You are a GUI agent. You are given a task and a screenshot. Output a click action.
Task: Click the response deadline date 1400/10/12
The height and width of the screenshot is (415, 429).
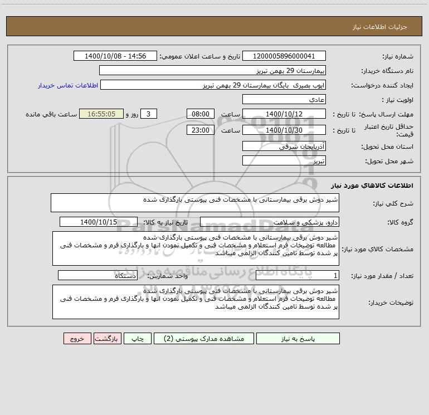click(x=284, y=114)
